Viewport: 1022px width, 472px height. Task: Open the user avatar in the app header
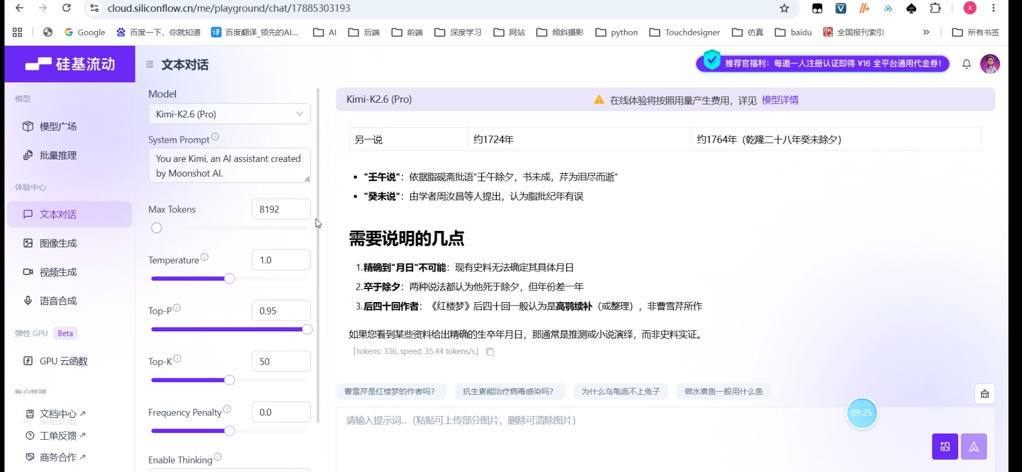990,64
